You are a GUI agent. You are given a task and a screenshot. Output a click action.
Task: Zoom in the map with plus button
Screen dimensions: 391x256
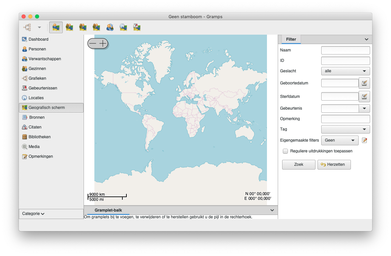(x=103, y=43)
